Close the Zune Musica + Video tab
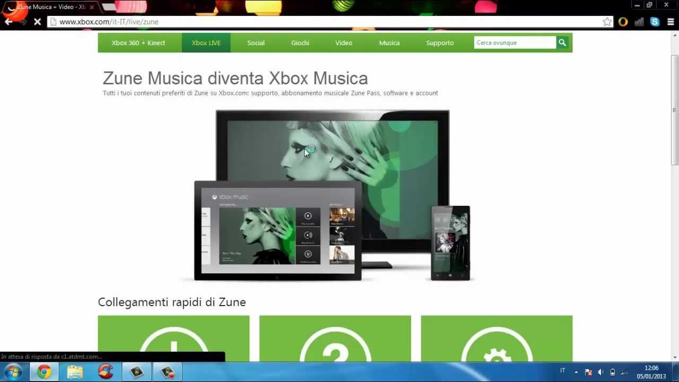This screenshot has width=679, height=382. coord(92,7)
